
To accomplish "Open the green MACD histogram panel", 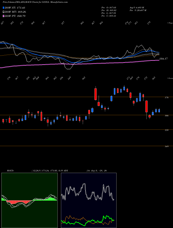I will (x=29, y=200).
